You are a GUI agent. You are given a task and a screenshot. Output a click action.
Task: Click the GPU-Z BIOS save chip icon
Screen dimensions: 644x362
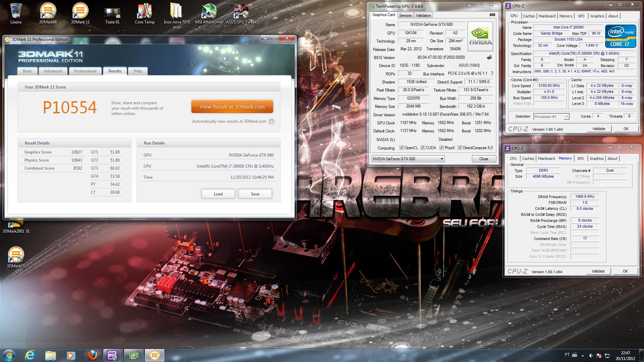[490, 57]
